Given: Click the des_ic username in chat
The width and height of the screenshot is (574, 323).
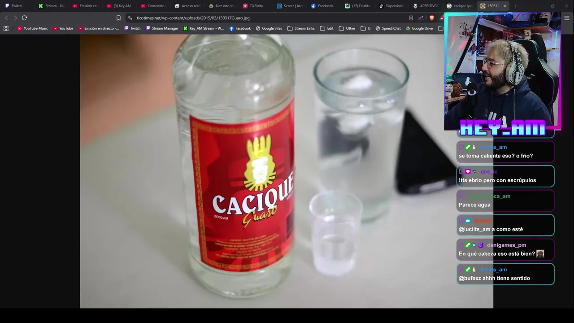Looking at the screenshot, I should 489,171.
